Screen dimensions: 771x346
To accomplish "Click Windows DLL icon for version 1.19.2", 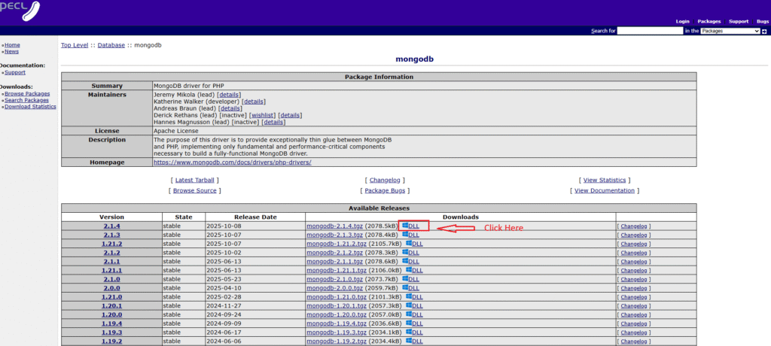I will point(407,341).
